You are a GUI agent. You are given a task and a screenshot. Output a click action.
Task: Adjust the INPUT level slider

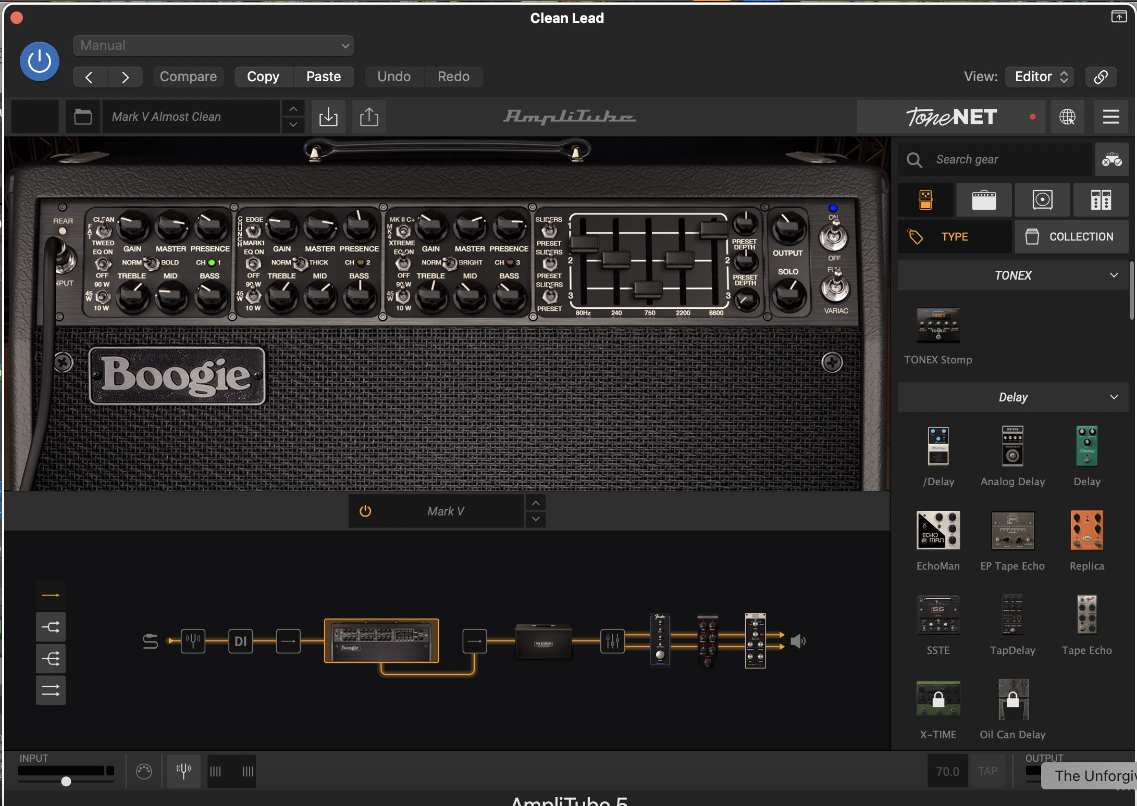66,782
